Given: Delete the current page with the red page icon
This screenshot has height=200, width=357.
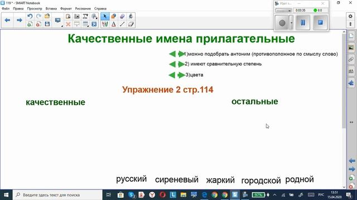Looking at the screenshot, I should [x=38, y=24].
